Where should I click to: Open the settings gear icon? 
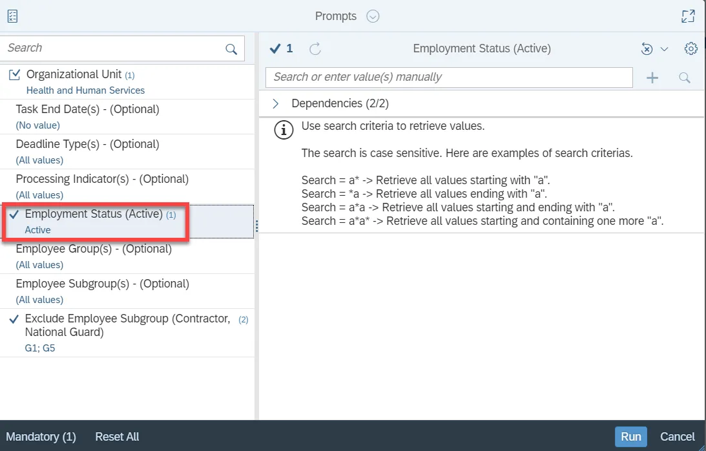[691, 48]
